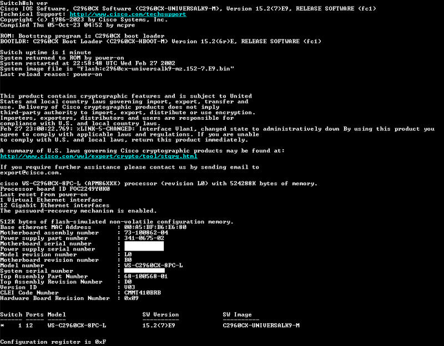This screenshot has height=346, width=444.
Task: Click the Model number row value WS-C2960CX-8PC-L
Action: tap(154, 266)
